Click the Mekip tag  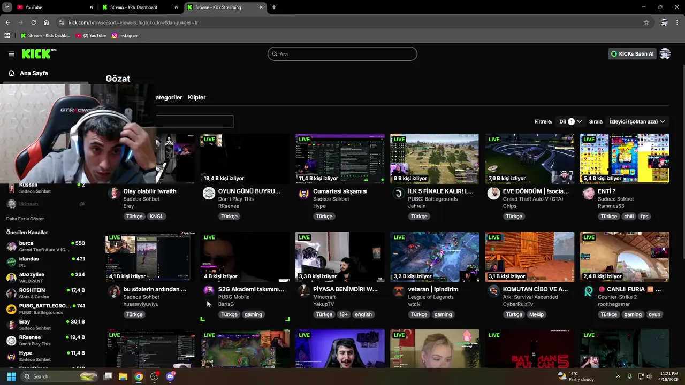[536, 314]
